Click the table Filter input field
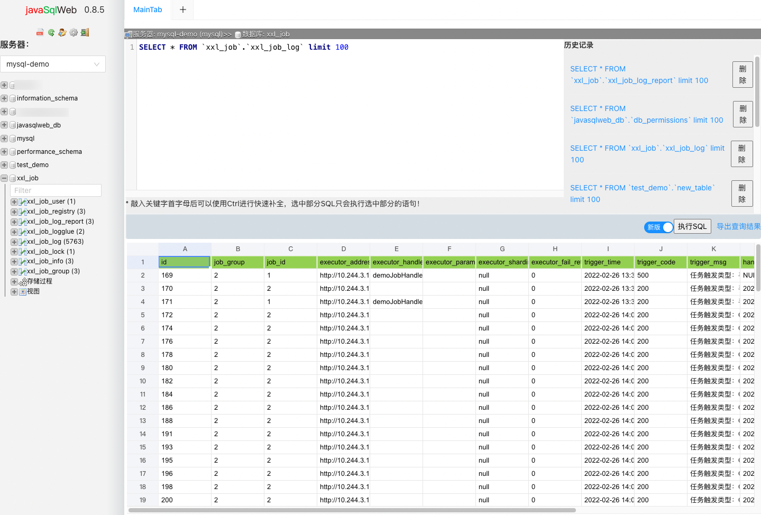Screen dimensions: 761x515 pos(56,190)
